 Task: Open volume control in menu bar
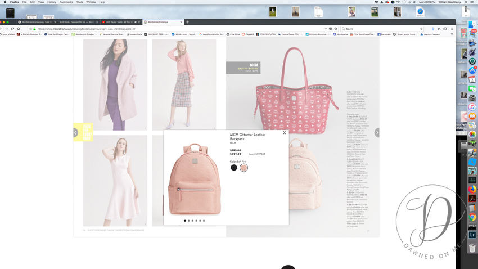tap(414, 2)
